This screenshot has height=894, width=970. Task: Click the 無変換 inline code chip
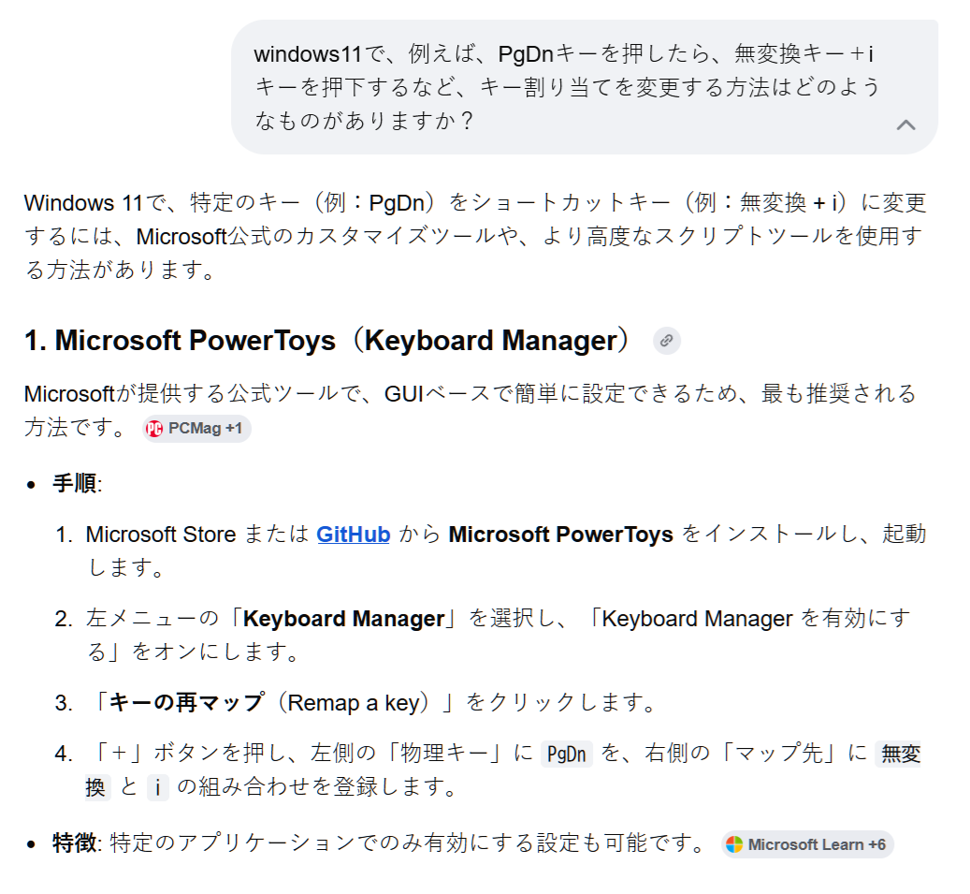[900, 754]
